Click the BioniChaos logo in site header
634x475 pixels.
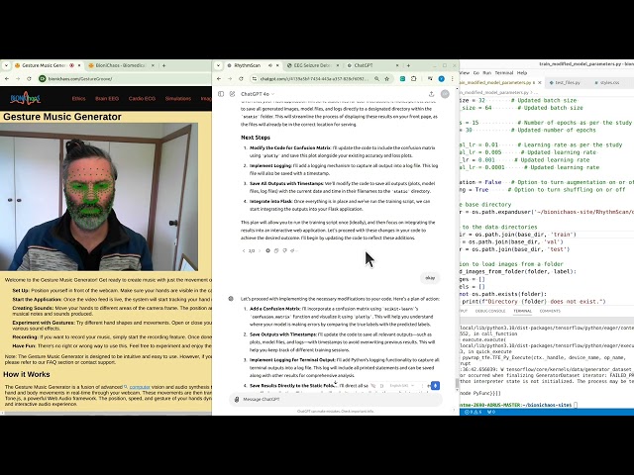point(25,98)
